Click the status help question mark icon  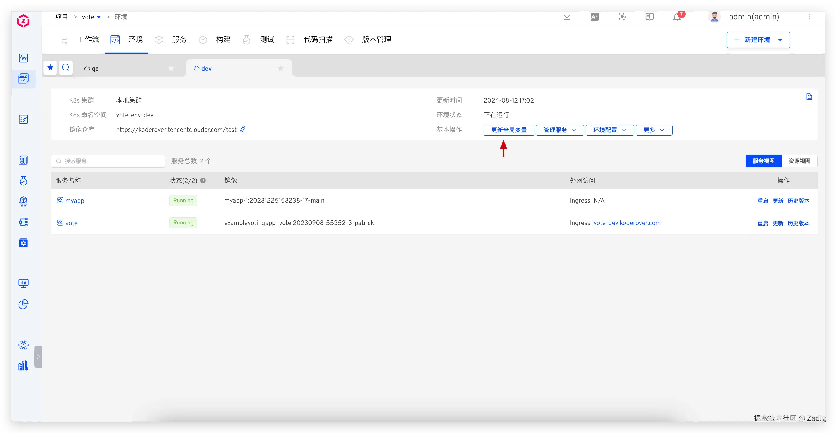point(203,181)
